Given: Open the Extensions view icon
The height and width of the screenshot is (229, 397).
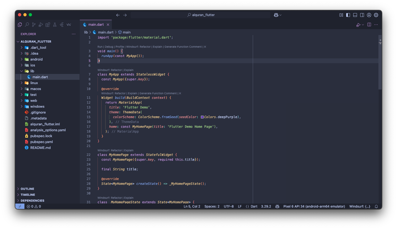Looking at the screenshot, I should tap(48, 25).
